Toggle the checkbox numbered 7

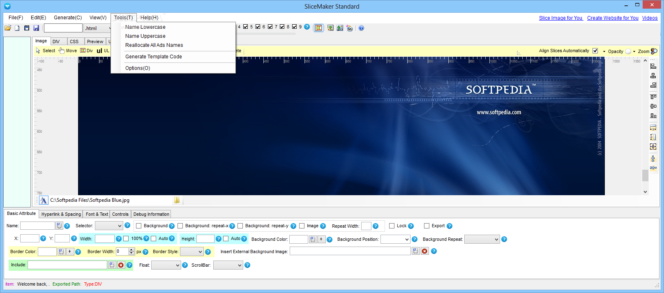[270, 27]
